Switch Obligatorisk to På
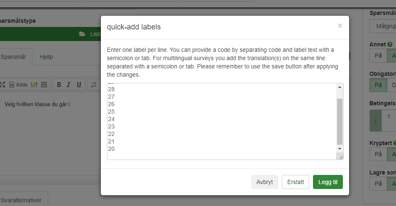The height and width of the screenshot is (206, 396). click(x=378, y=85)
